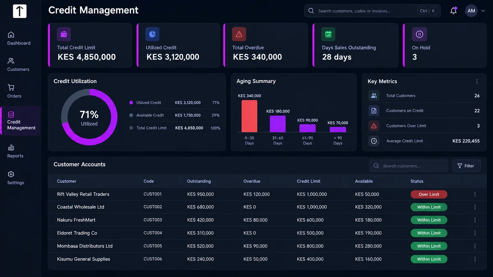
Task: Click calendar icon on Days Sales Outstanding
Action: [328, 34]
